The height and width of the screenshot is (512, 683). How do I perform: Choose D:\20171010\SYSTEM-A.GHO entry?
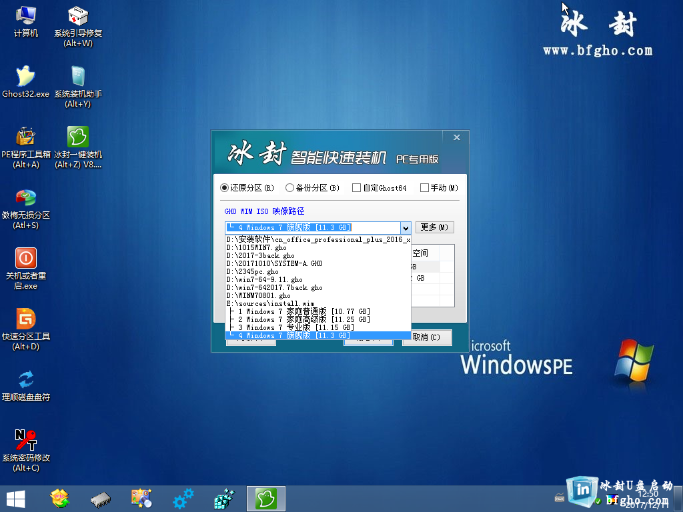(318, 263)
